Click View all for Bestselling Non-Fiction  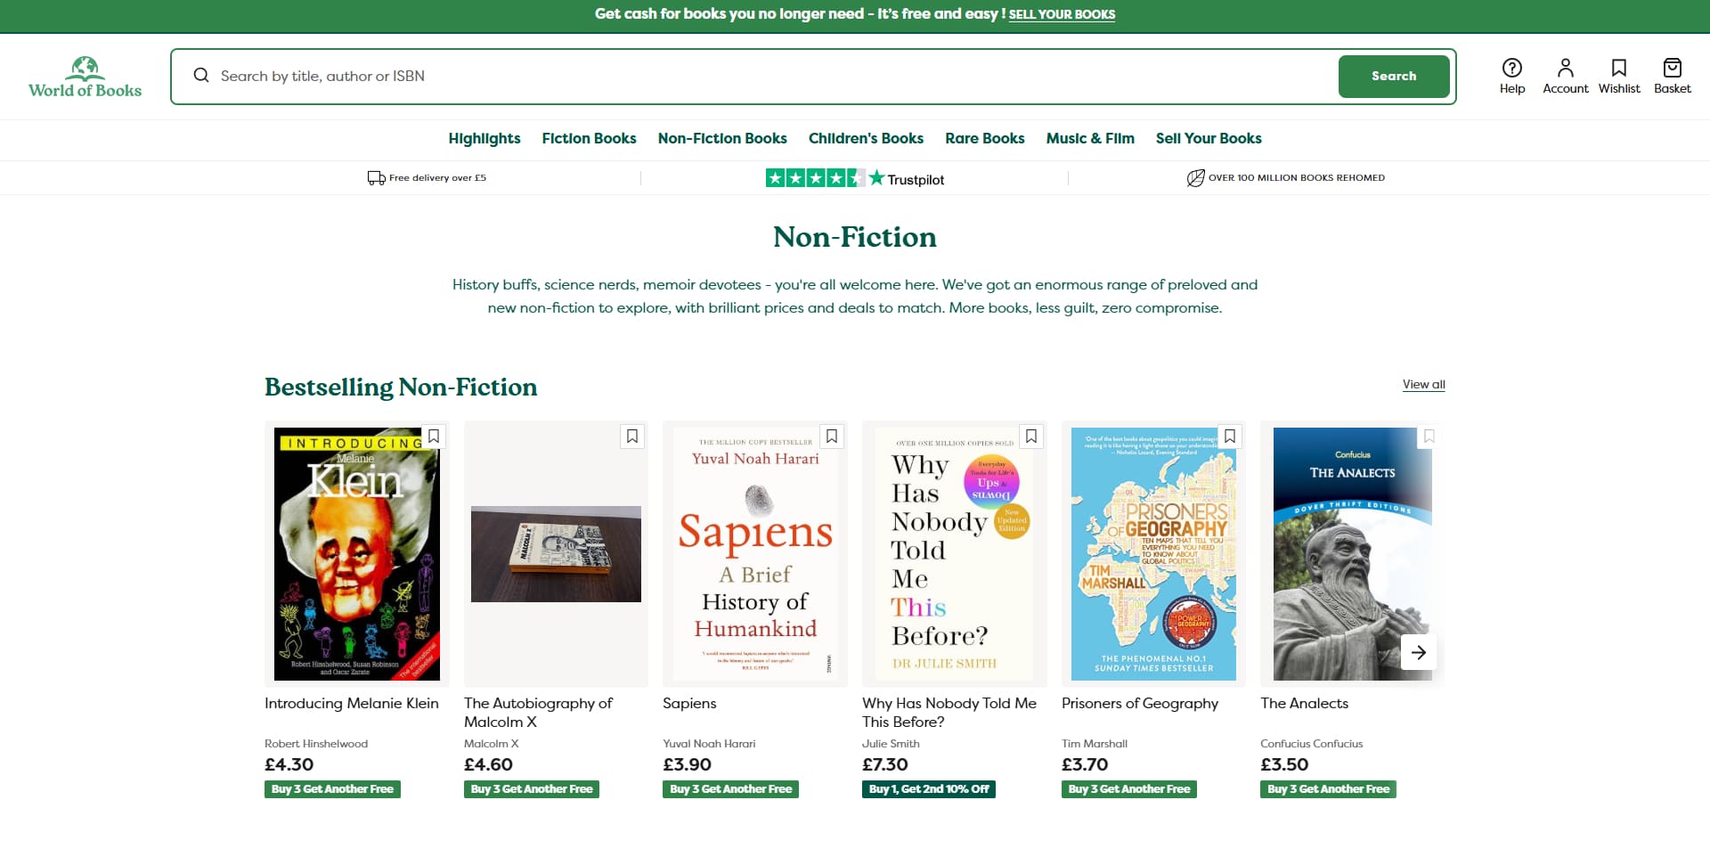tap(1423, 385)
